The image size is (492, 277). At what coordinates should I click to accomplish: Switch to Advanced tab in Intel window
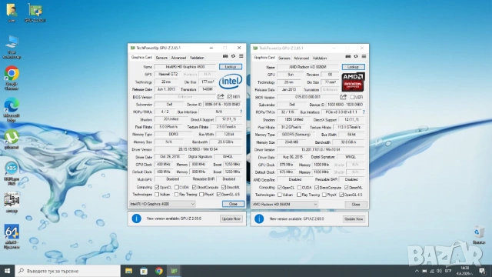[178, 58]
